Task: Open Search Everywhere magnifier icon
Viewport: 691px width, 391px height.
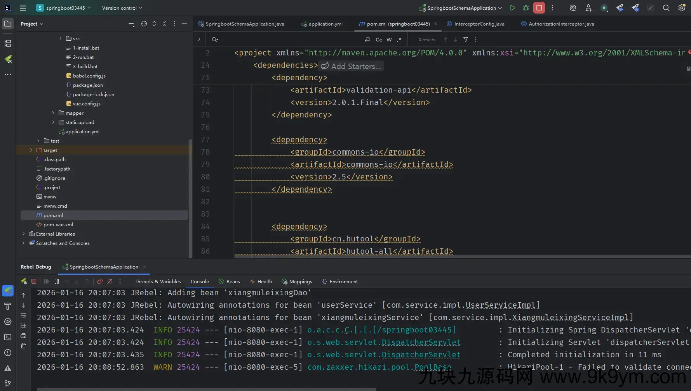Action: point(666,8)
